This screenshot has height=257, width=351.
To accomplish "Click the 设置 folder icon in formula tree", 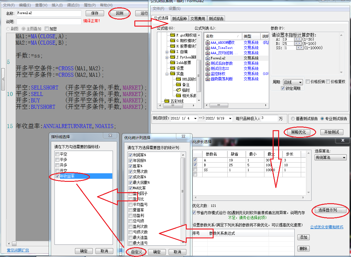I will pyautogui.click(x=172, y=68).
